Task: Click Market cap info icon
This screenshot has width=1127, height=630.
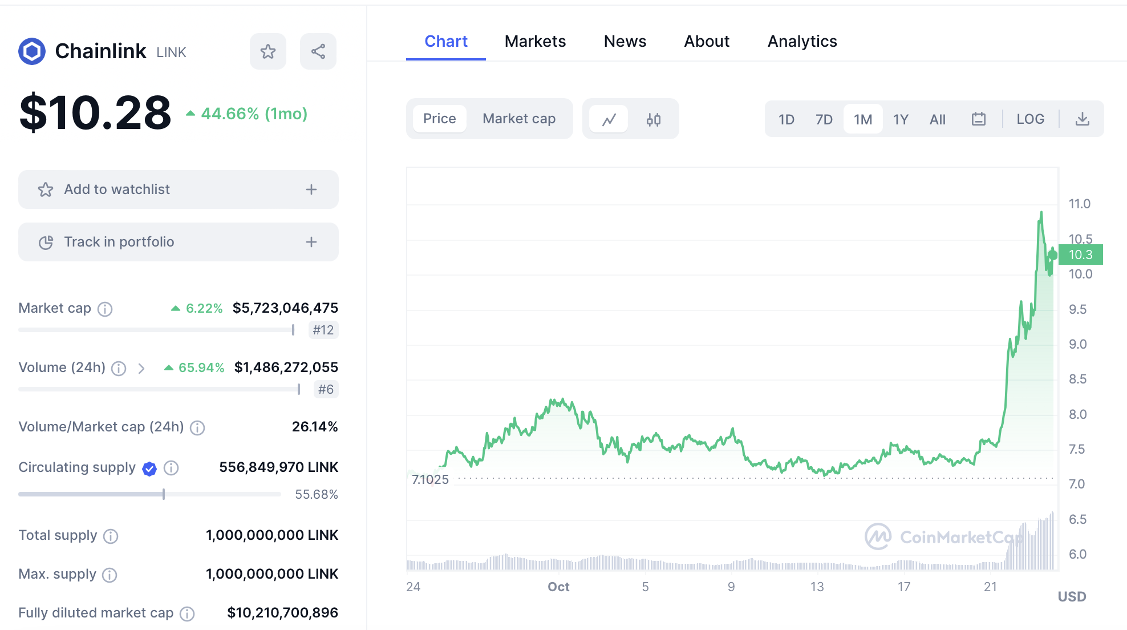Action: [x=105, y=309]
